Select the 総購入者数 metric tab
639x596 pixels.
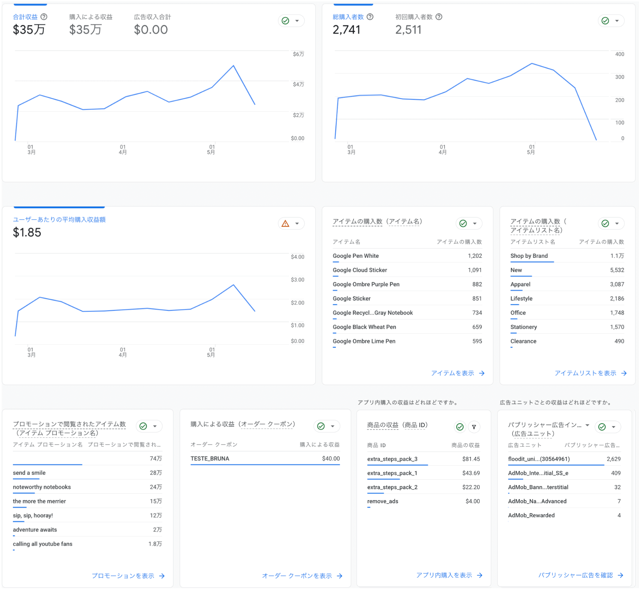click(353, 24)
